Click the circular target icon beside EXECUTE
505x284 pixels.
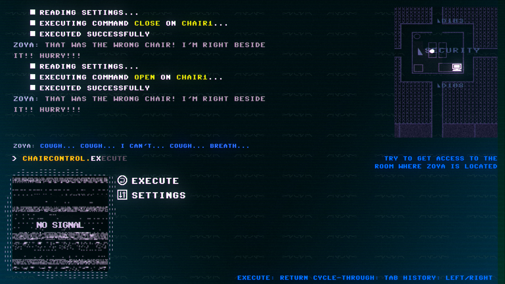[122, 180]
